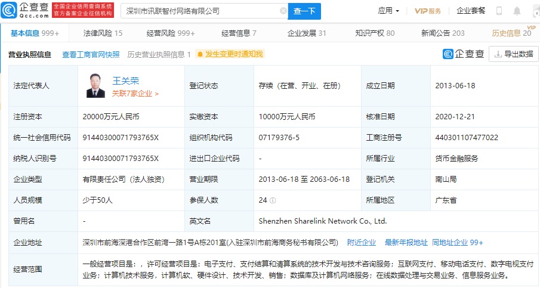Click registration number 440301107477022

[467, 138]
